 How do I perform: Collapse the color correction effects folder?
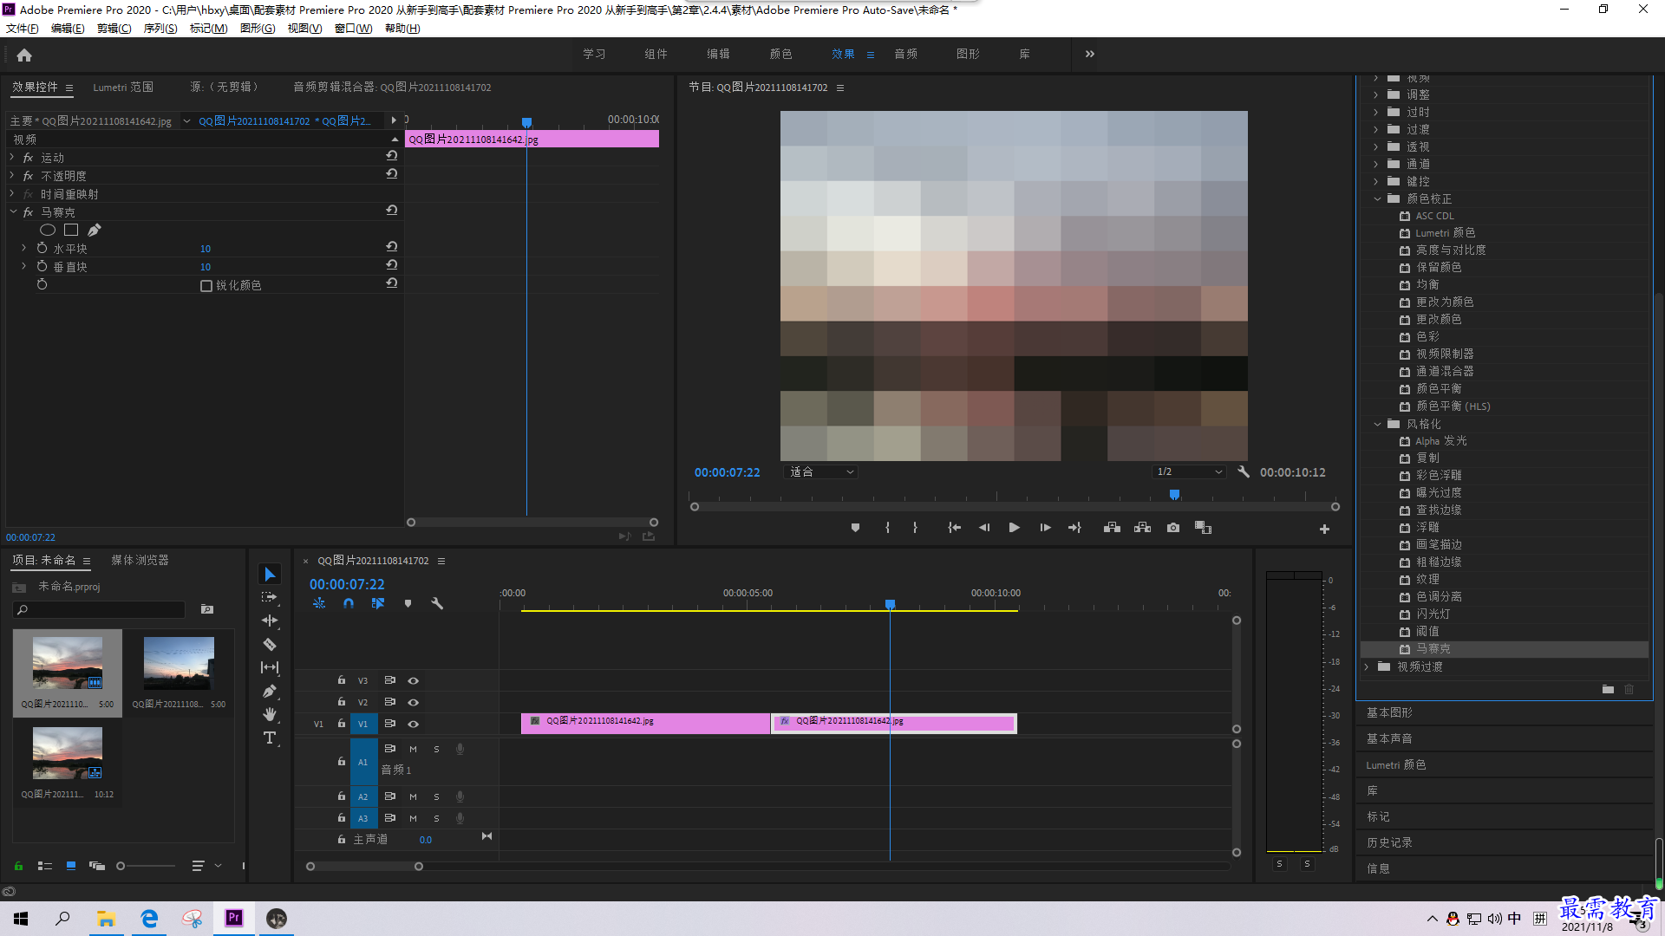(x=1377, y=198)
